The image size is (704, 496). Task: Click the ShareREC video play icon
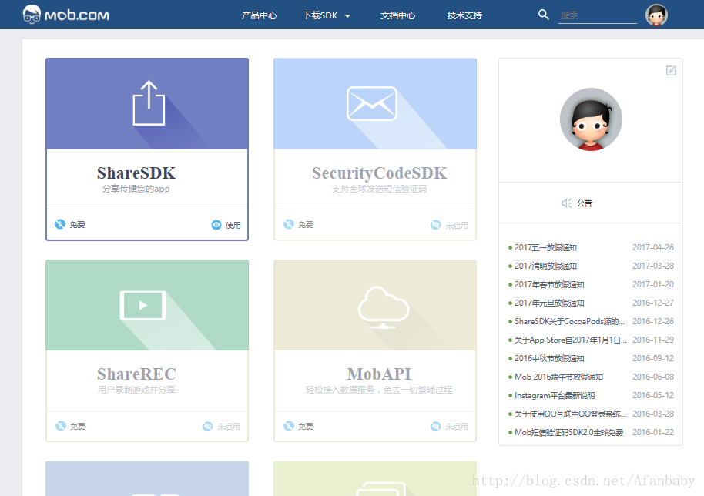coord(143,305)
